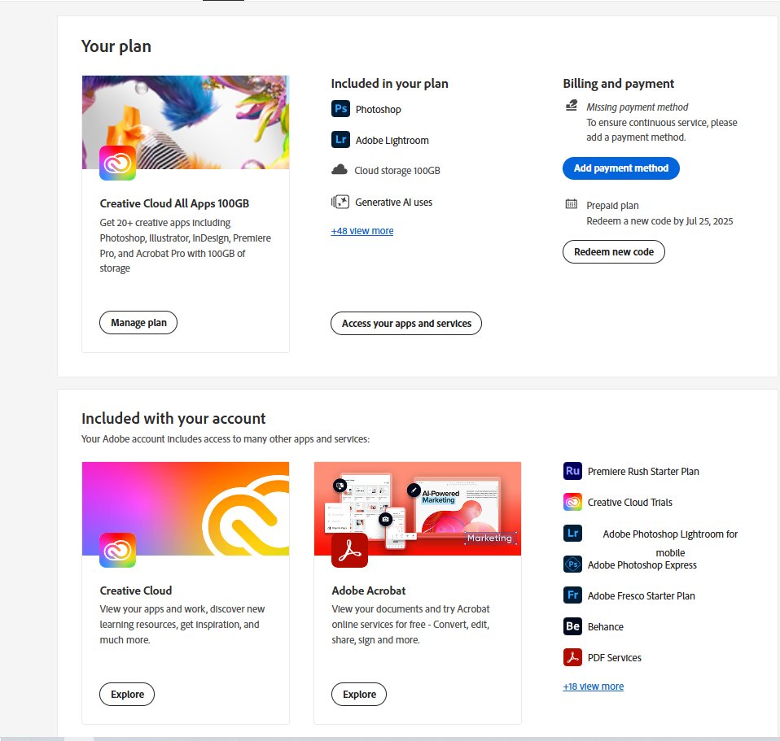
Task: Click the Adobe Lightroom label text
Action: tap(392, 141)
